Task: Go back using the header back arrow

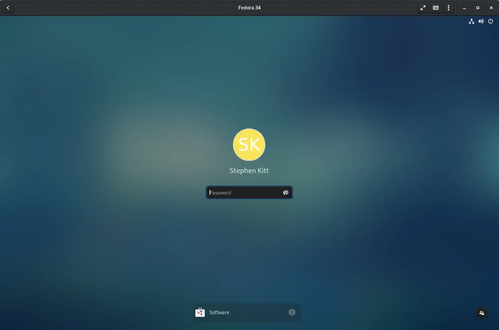Action: [8, 8]
